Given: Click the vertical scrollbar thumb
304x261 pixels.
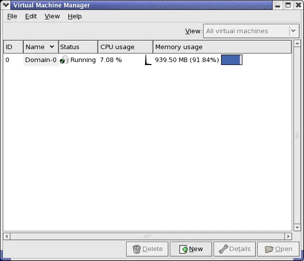Looking at the screenshot, I should 297,135.
